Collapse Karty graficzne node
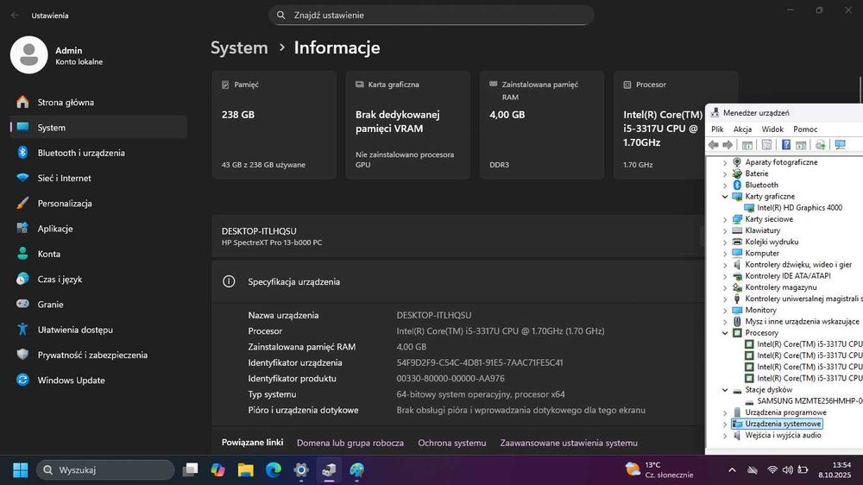The height and width of the screenshot is (485, 863). (x=725, y=197)
